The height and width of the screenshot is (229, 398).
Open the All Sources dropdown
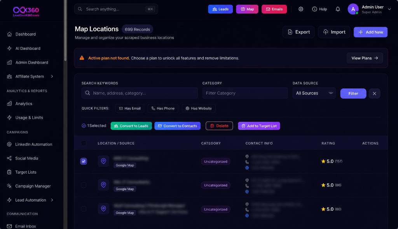pyautogui.click(x=314, y=93)
